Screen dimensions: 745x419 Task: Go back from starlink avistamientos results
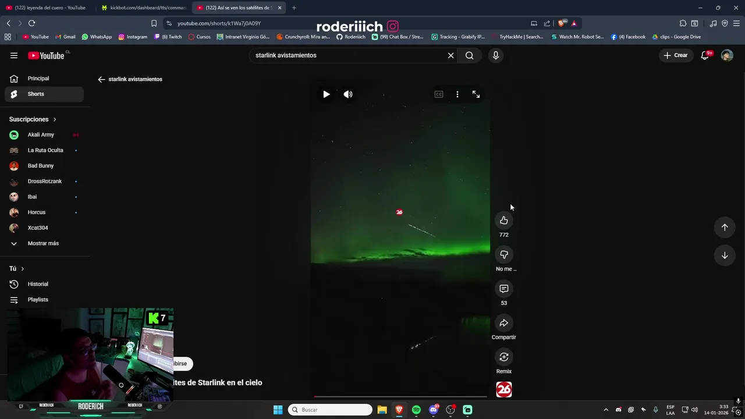click(x=101, y=79)
